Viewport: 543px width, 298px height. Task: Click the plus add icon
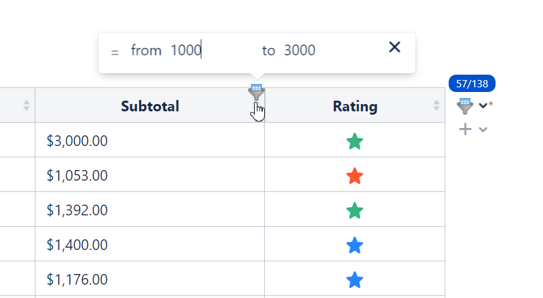(465, 129)
